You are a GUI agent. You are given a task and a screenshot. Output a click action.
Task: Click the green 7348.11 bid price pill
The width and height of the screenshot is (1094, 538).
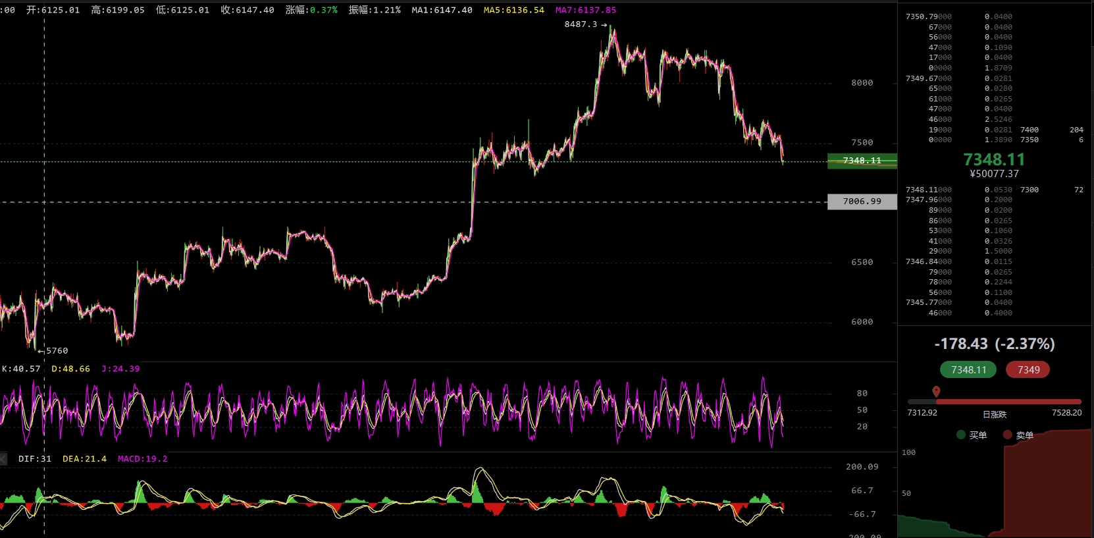[x=969, y=370]
